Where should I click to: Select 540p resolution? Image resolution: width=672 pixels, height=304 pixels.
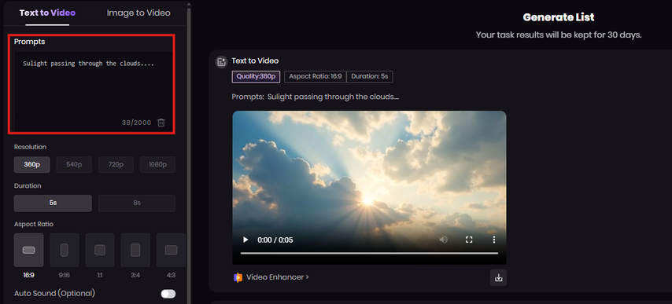(74, 165)
